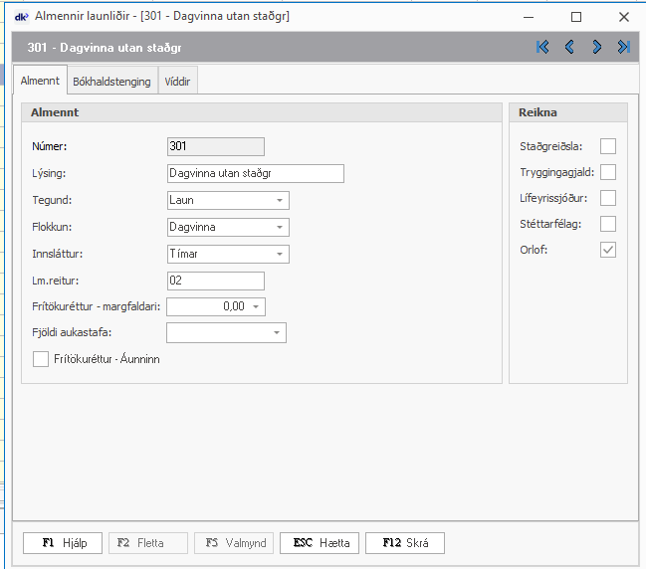Enable the Staðgreiðsla checkbox
Viewport: 646px width, 569px height.
point(607,146)
